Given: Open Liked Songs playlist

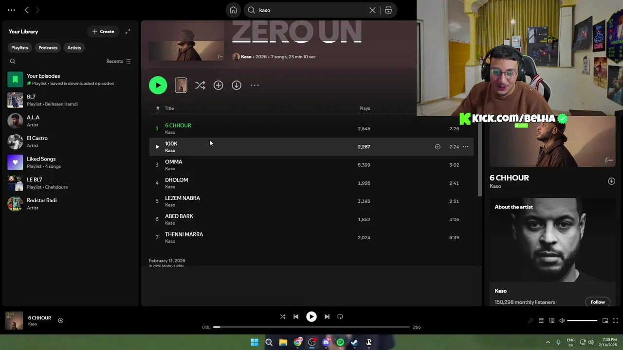Looking at the screenshot, I should coord(70,162).
